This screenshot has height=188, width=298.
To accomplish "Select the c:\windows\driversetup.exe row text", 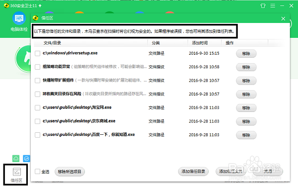I will click(70, 53).
